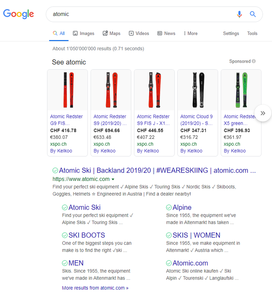The image size is (272, 296).
Task: Click green checkmark icon next to SKI BOOTS
Action: (x=65, y=235)
